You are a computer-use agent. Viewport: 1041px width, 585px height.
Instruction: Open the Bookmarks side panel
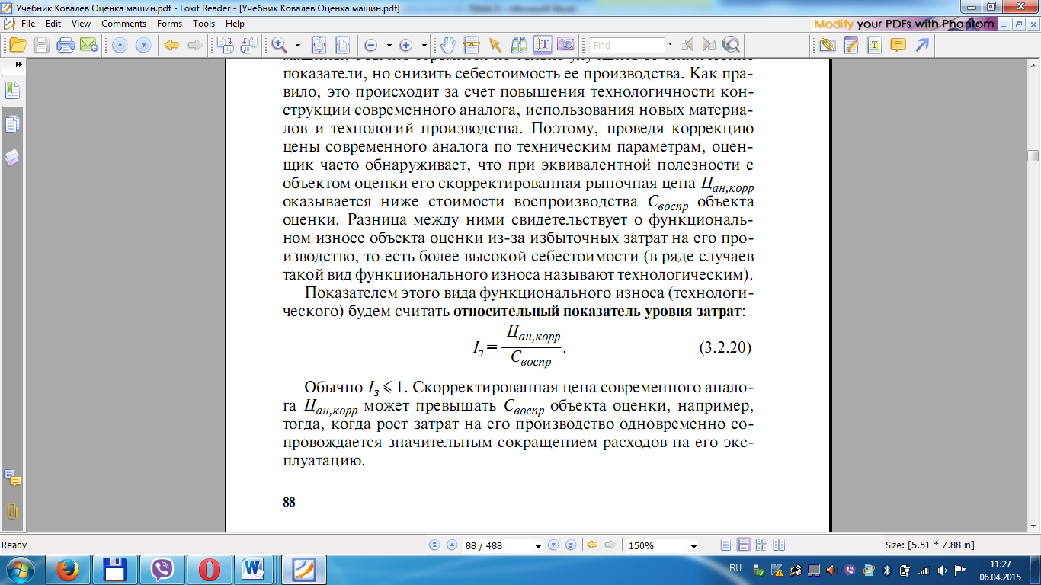tap(12, 91)
